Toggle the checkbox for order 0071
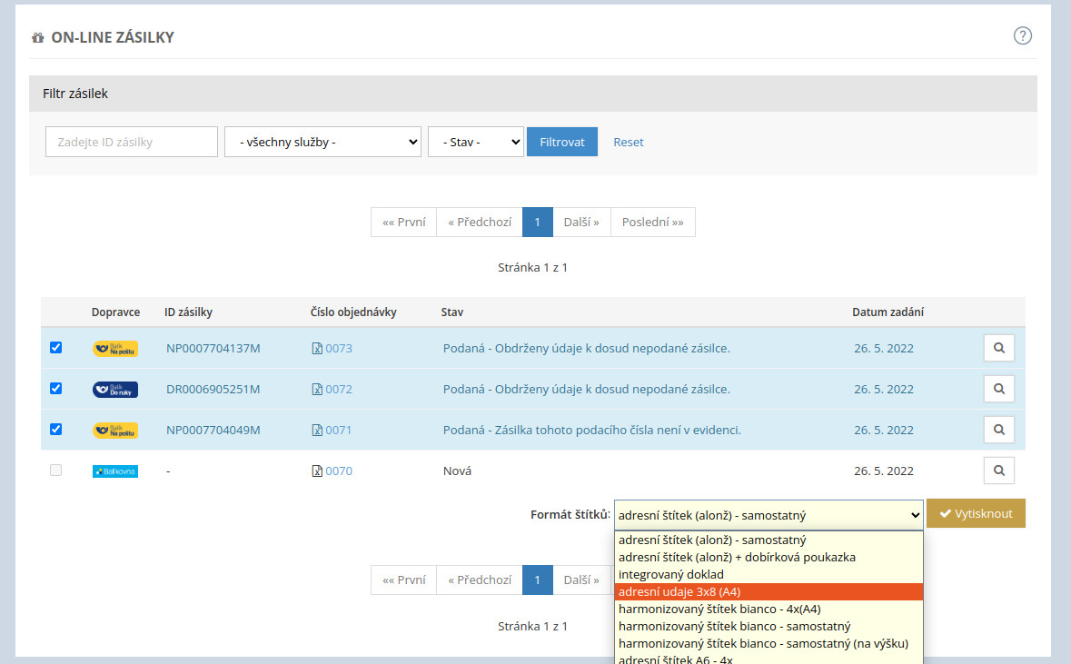This screenshot has height=664, width=1071. point(55,430)
